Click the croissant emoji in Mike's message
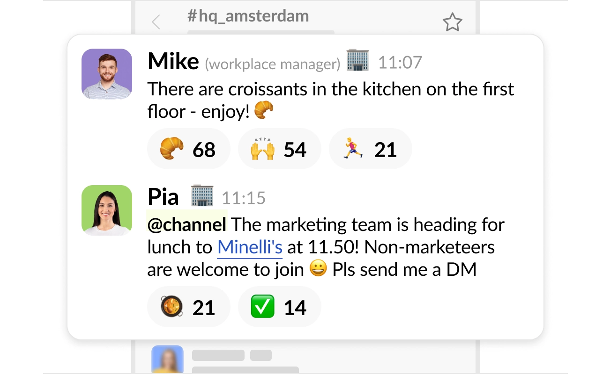This screenshot has width=610, height=374. pyautogui.click(x=264, y=111)
